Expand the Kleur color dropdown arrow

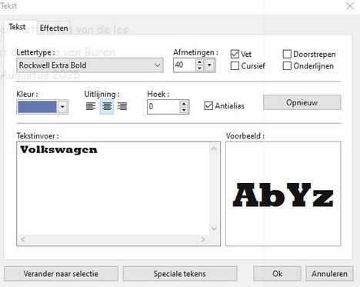coord(62,107)
